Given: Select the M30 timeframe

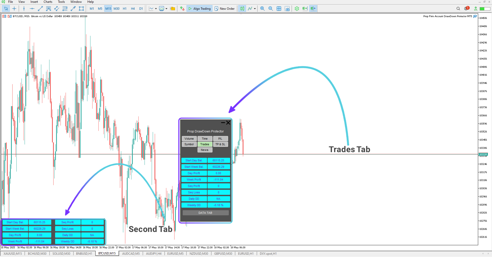Looking at the screenshot, I should (117, 8).
